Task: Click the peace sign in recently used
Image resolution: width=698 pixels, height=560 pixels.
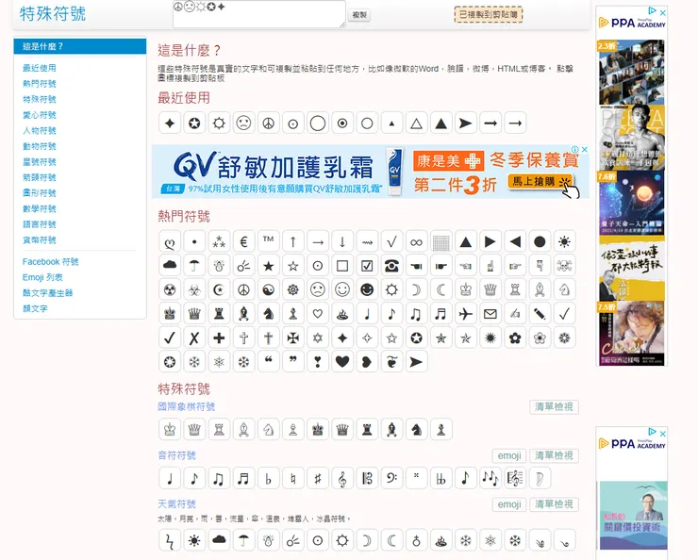Action: click(x=269, y=123)
